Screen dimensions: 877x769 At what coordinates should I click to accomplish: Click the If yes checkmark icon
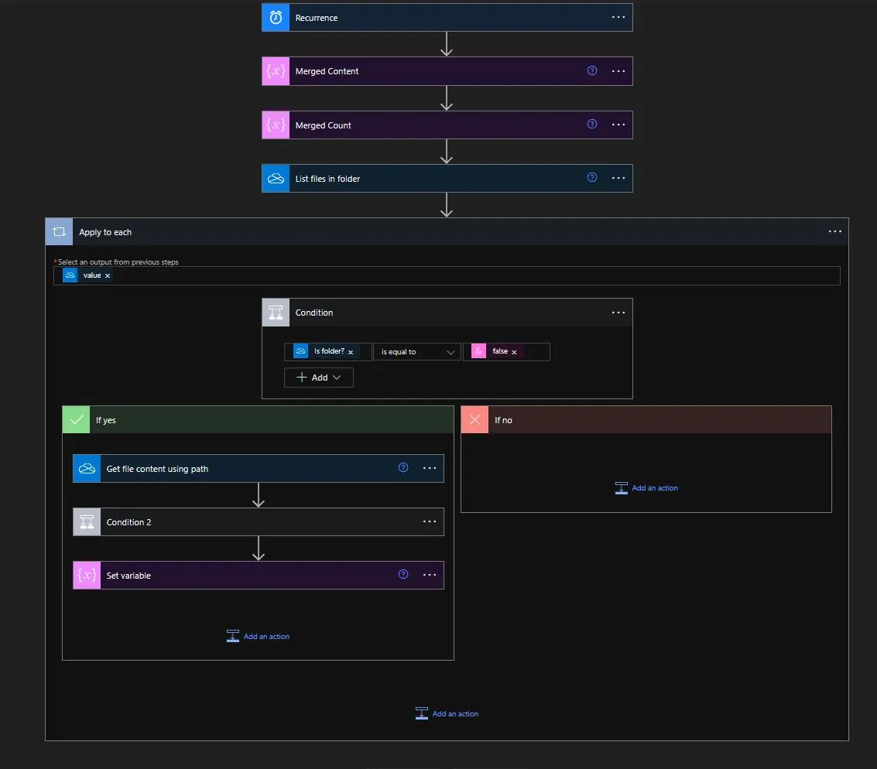(76, 419)
